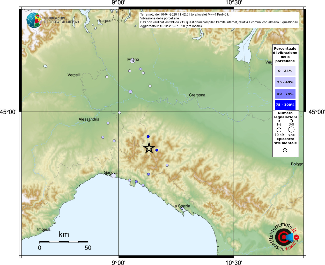Pick the 50 - 74% legend swatch
Screen dimensions: 325x265
285,94
